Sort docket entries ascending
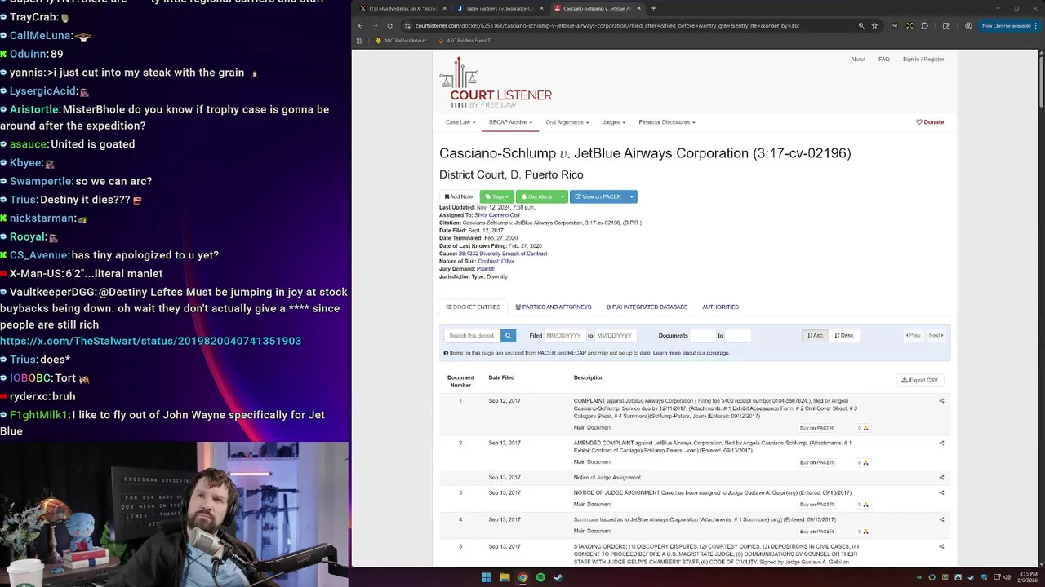 [816, 335]
